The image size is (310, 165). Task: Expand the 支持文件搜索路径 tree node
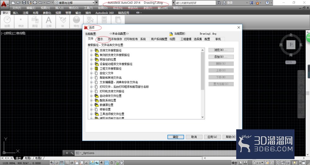point(91,51)
